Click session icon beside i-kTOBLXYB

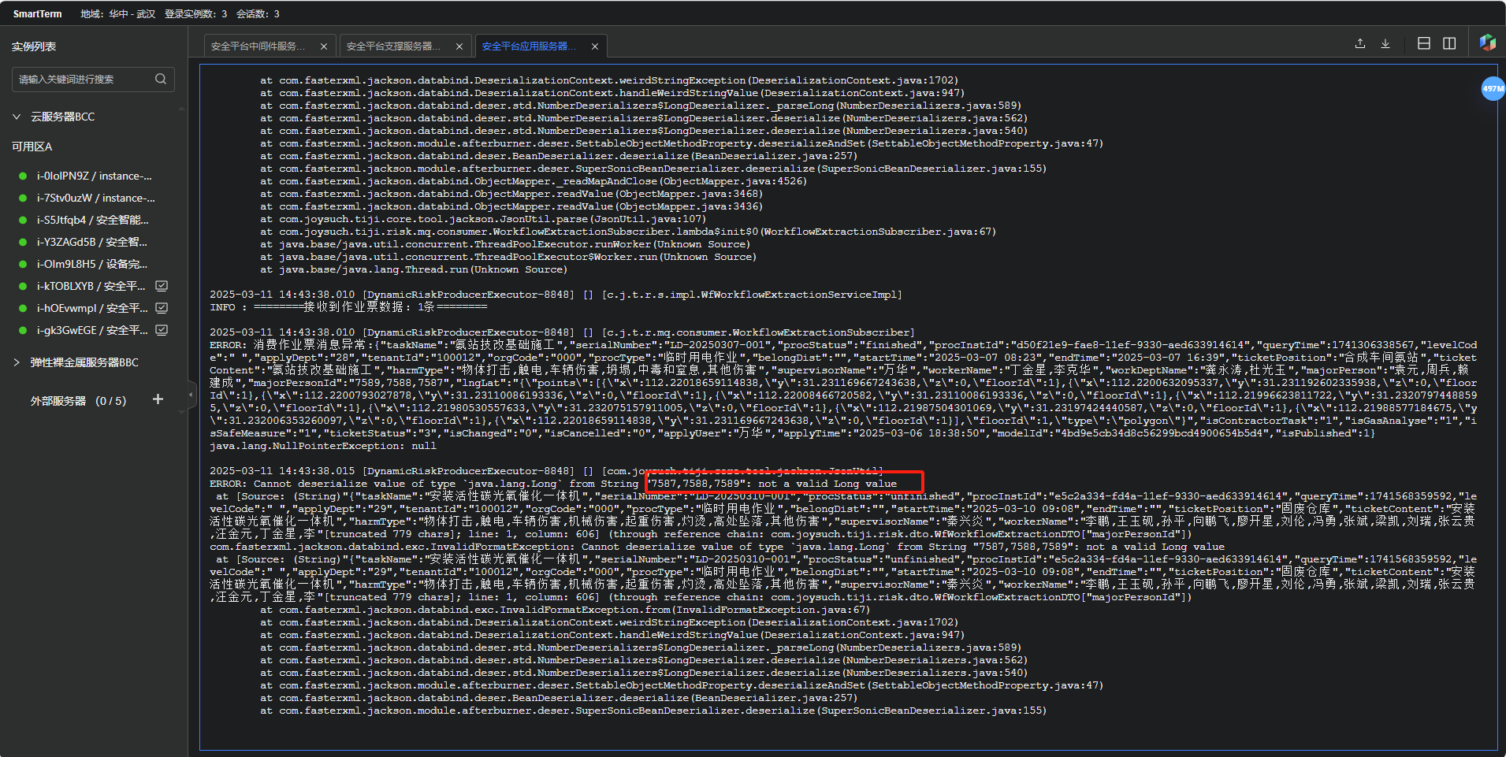click(x=162, y=286)
